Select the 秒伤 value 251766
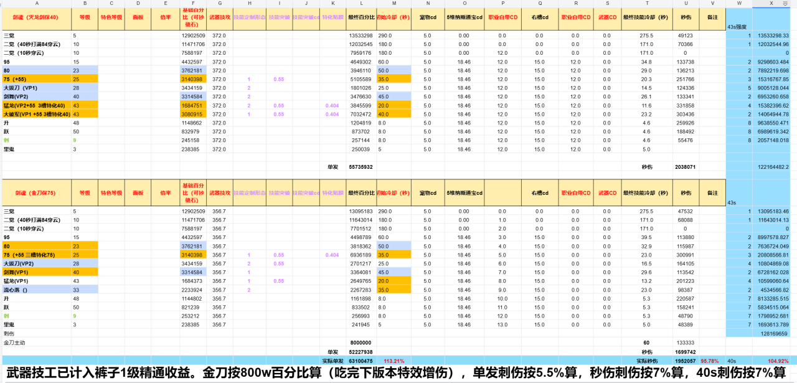Screen dimensions: 797x383 coord(685,79)
